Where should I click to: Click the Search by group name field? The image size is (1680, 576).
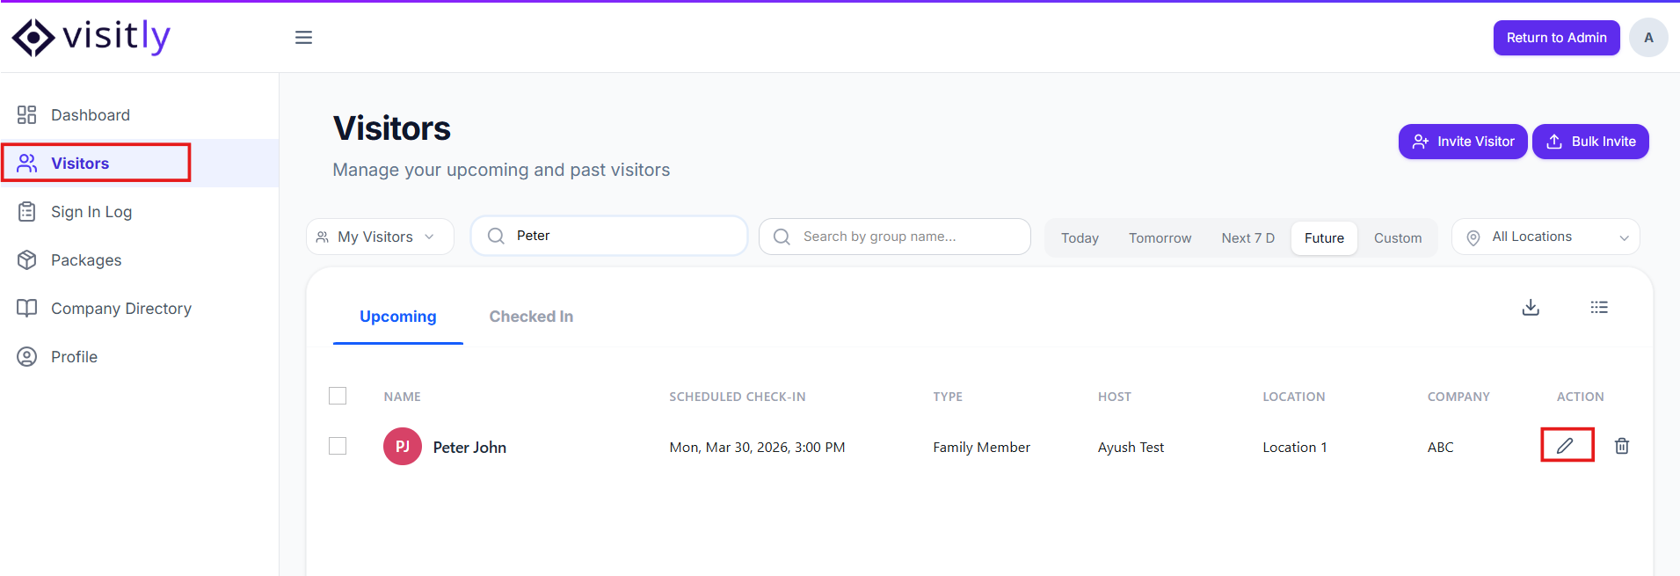(895, 237)
